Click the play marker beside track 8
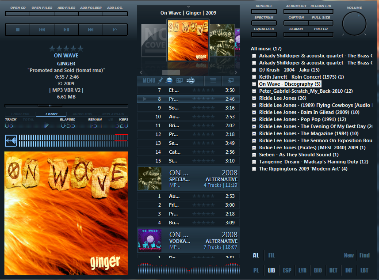 coord(144,99)
